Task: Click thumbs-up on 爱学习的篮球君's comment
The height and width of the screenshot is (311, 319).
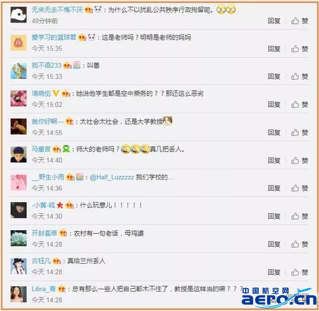Action: coord(300,49)
